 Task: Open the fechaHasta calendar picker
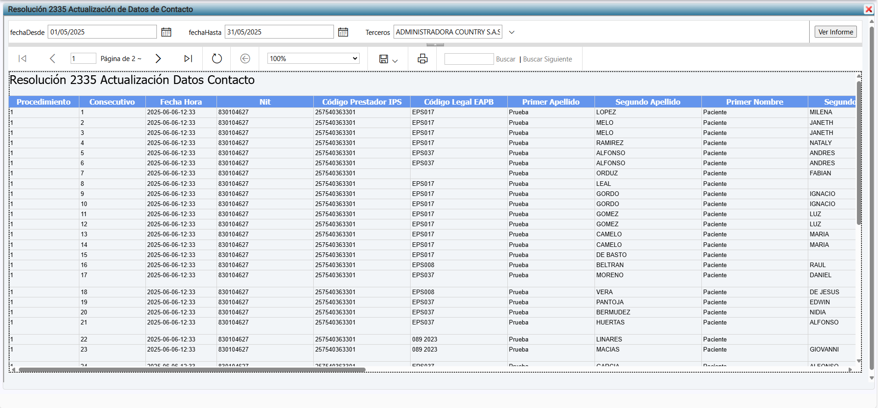(343, 32)
